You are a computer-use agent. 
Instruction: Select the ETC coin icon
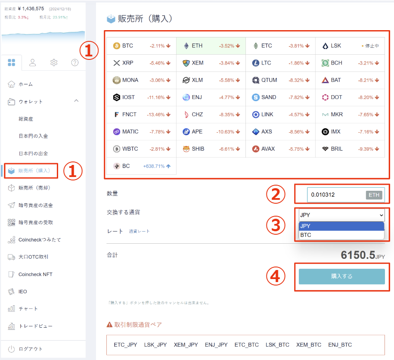[x=255, y=46]
